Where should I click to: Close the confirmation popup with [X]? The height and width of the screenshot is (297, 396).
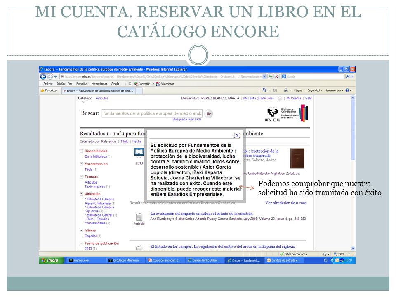pyautogui.click(x=237, y=135)
